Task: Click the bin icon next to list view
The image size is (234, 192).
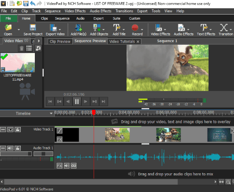Action: 38,48
